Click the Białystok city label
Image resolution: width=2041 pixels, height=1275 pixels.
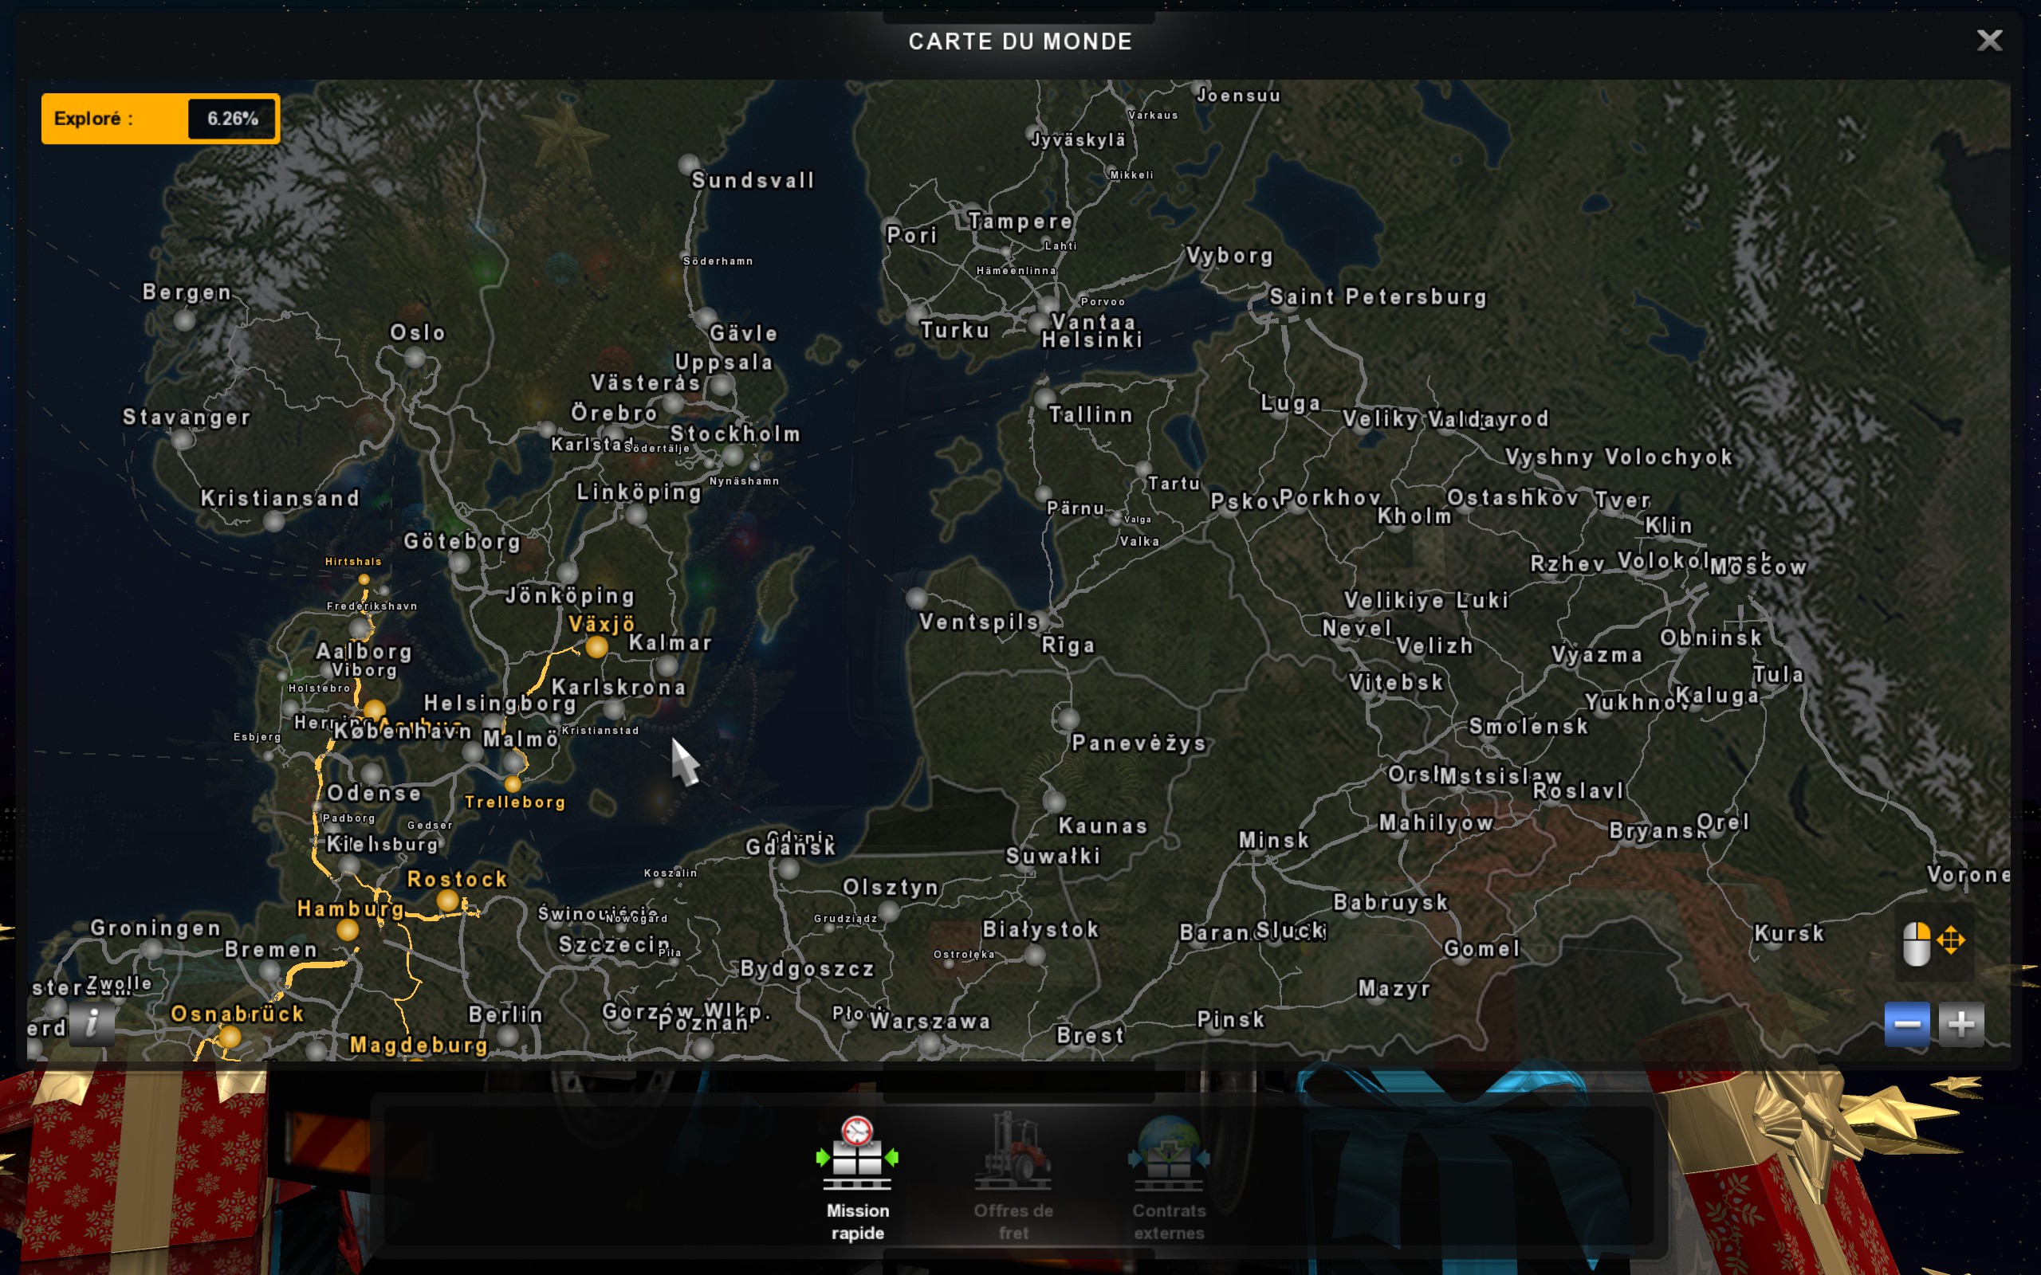1040,929
